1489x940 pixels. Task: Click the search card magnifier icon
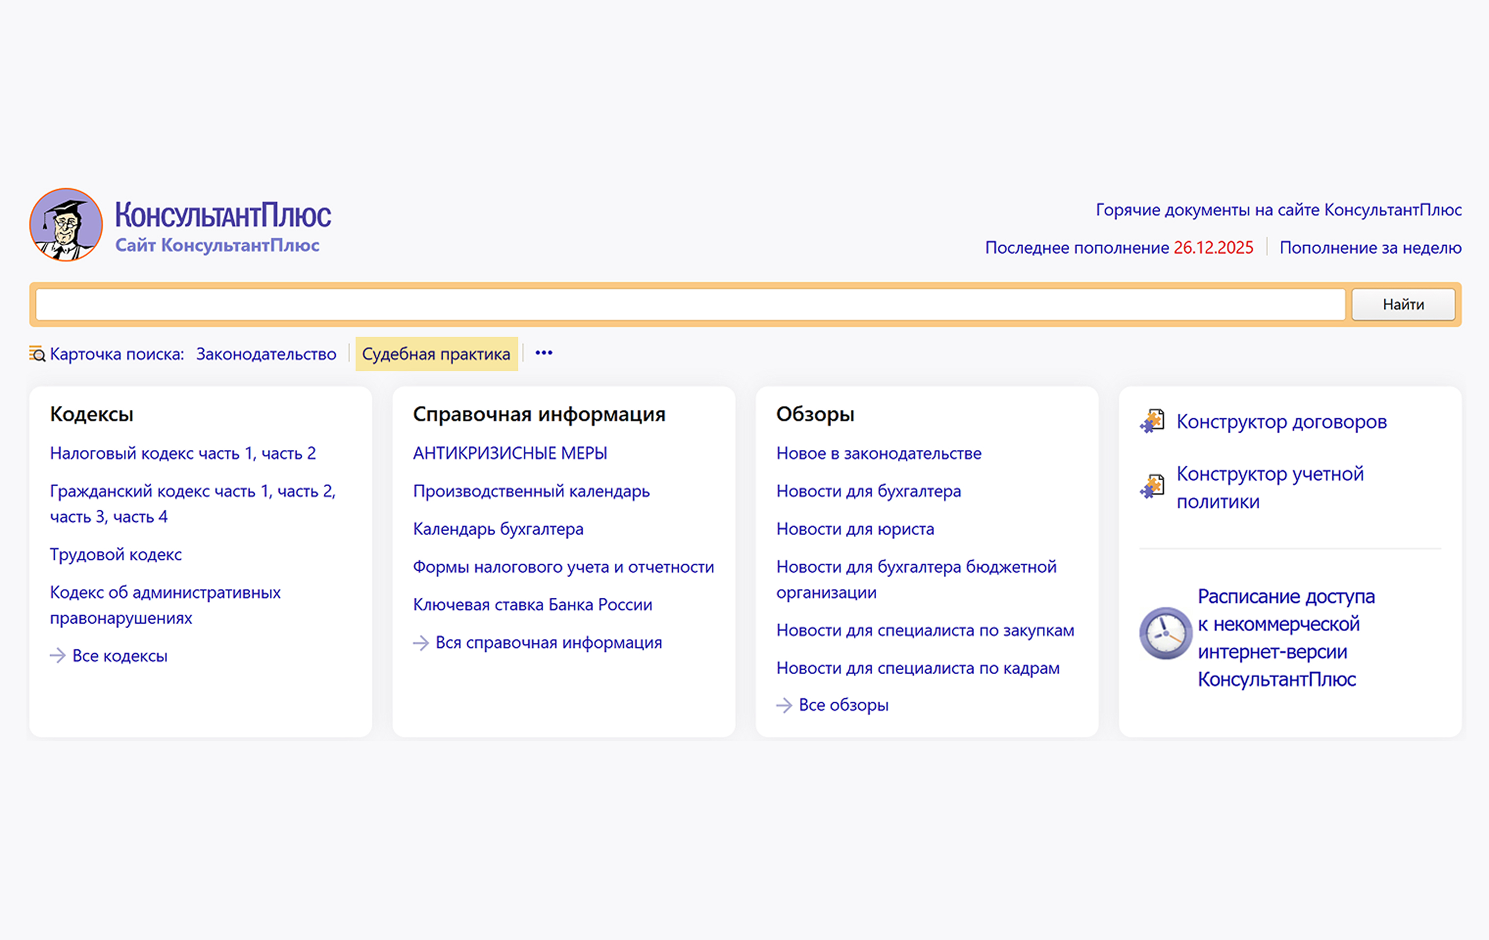(37, 354)
